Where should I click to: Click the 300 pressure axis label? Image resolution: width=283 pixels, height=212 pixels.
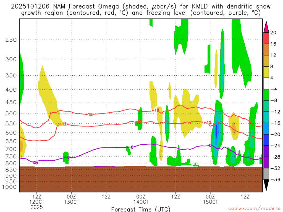click(11, 59)
